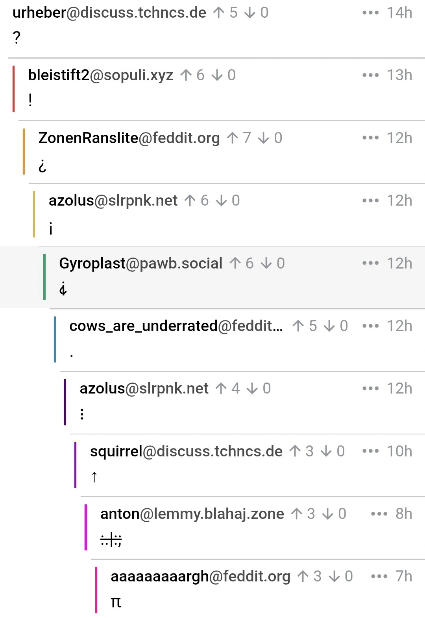The image size is (425, 618).
Task: Open squirrel@discuss.tchncs.de profile
Action: [x=186, y=451]
